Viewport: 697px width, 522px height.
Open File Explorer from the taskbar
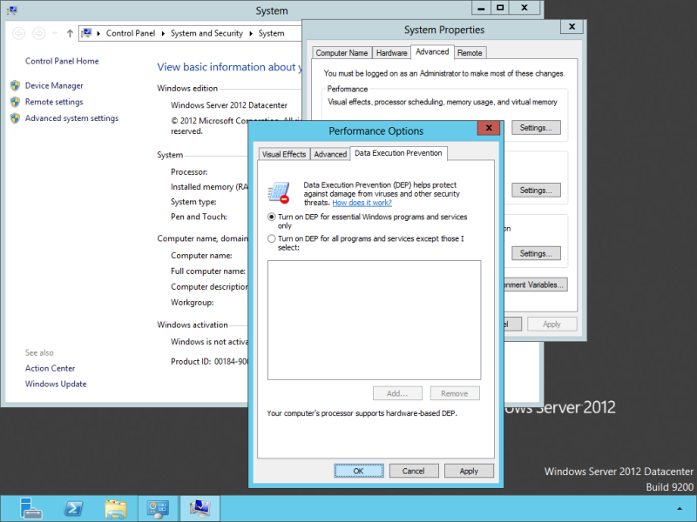[x=116, y=509]
